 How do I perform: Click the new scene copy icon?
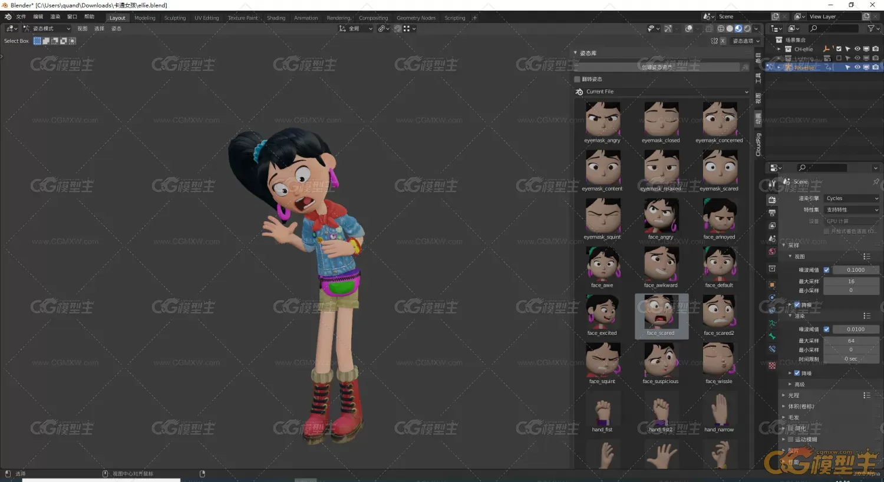(x=776, y=16)
